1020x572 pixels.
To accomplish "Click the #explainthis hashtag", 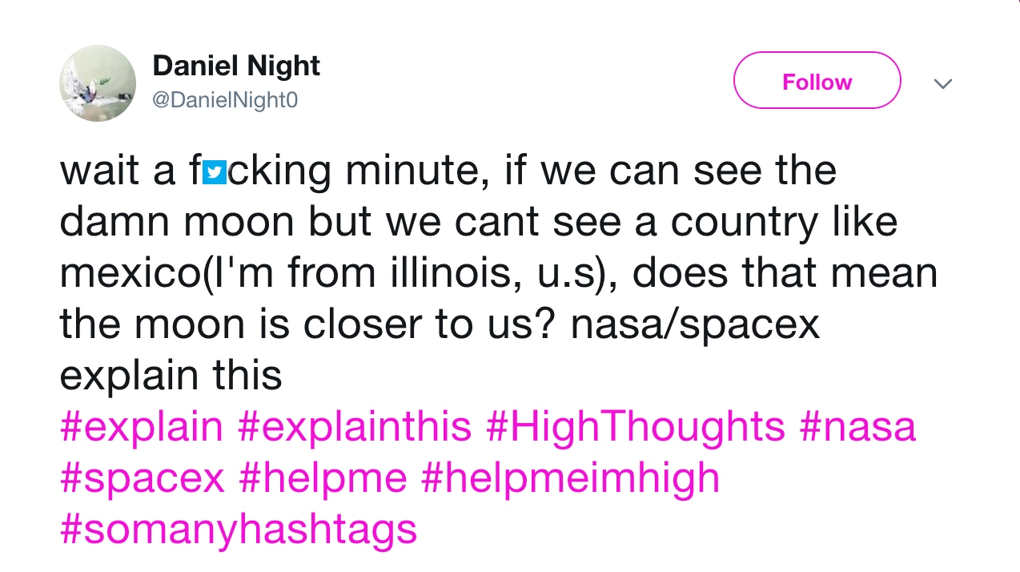I will click(355, 425).
